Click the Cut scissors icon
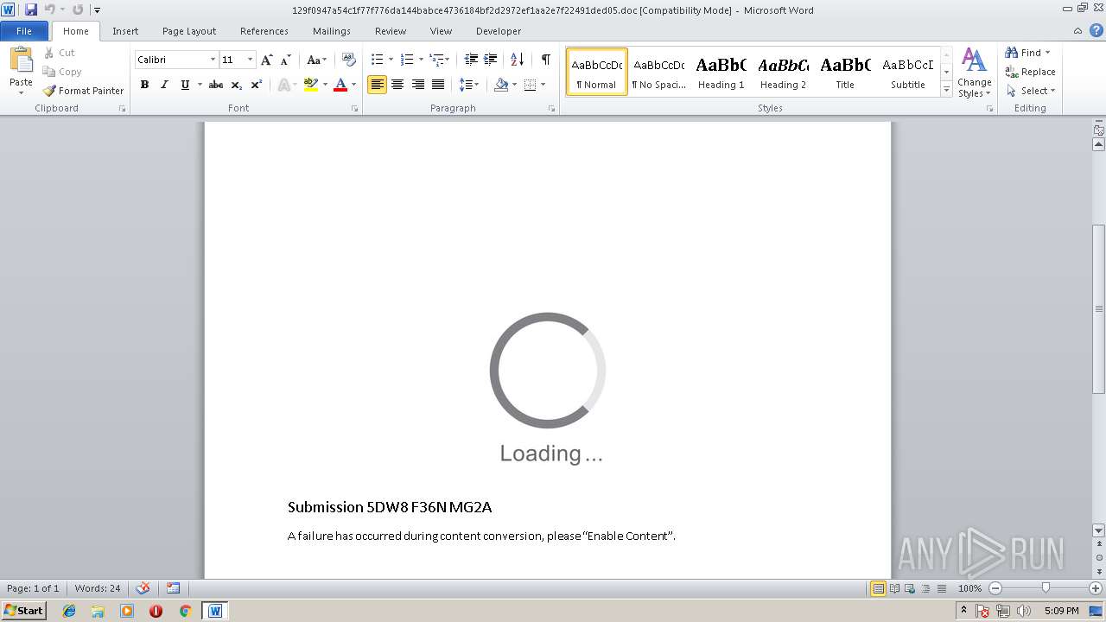Screen dimensions: 1106x622 49,53
